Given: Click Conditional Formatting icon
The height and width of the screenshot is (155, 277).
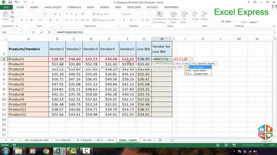Looking at the screenshot, I should pyautogui.click(x=159, y=17).
